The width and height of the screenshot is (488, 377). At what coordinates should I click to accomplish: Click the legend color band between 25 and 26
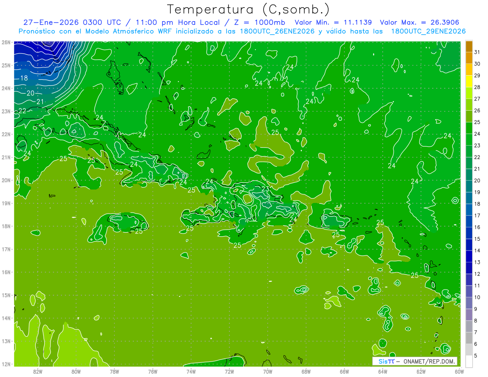tap(469, 116)
